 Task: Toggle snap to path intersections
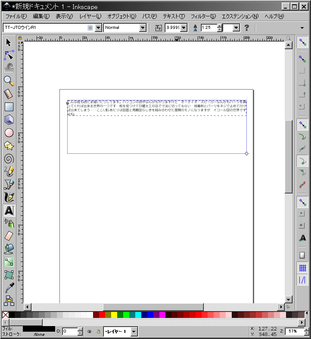pos(302,149)
